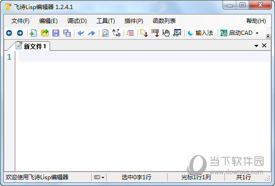275x186 pixels.
Task: Click the hand stop icon
Action: tap(166, 33)
